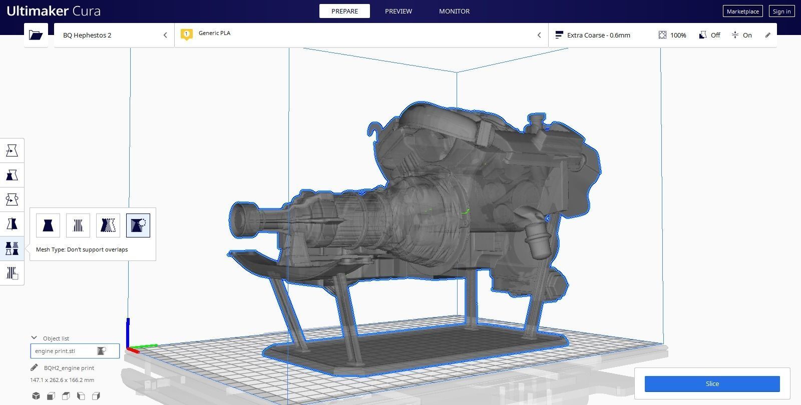Click Extra Coarse profile layer icon

[x=560, y=35]
